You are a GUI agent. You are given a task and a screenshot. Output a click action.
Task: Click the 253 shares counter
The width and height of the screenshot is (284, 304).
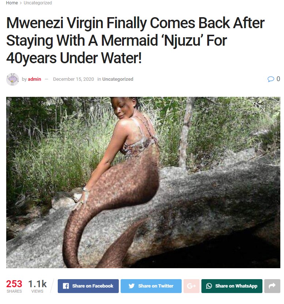14,286
